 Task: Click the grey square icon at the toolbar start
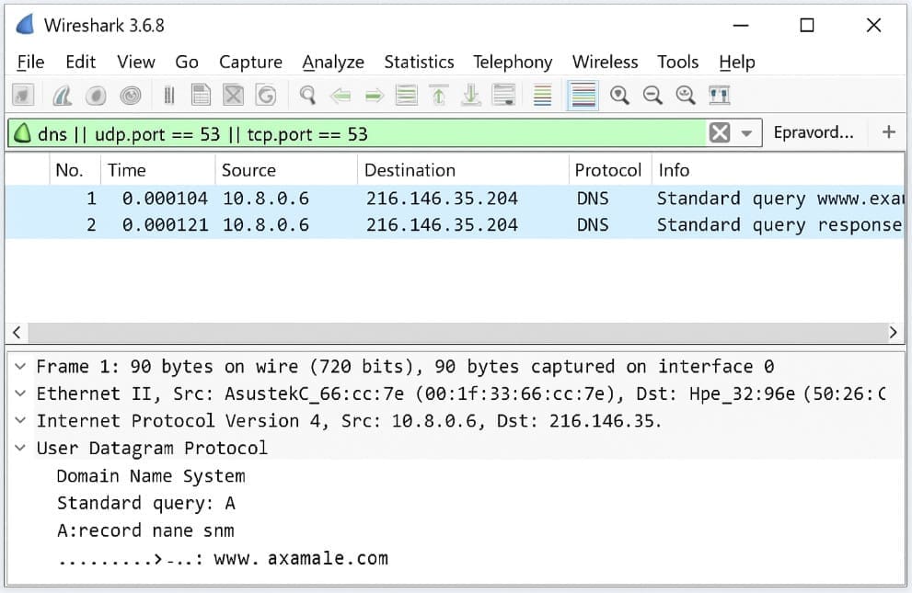click(23, 96)
